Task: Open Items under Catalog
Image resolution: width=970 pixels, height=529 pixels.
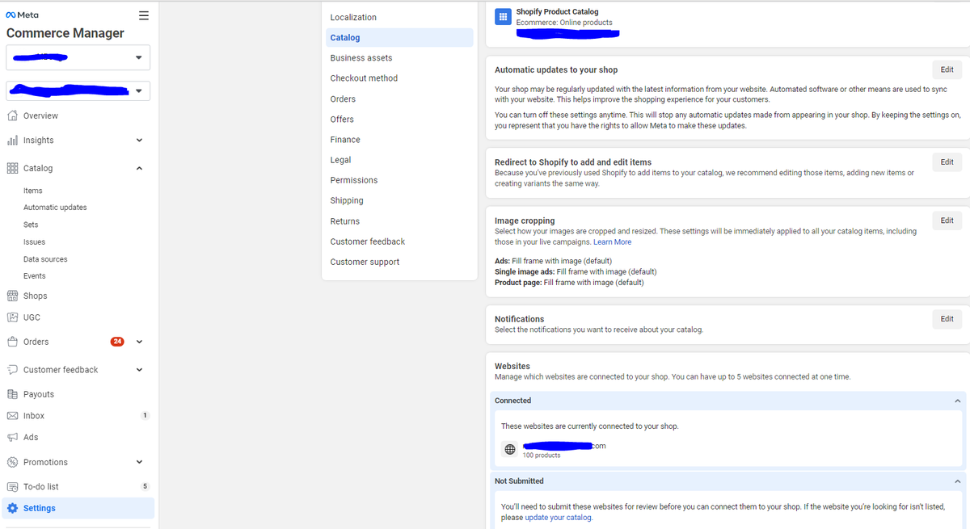Action: tap(33, 191)
